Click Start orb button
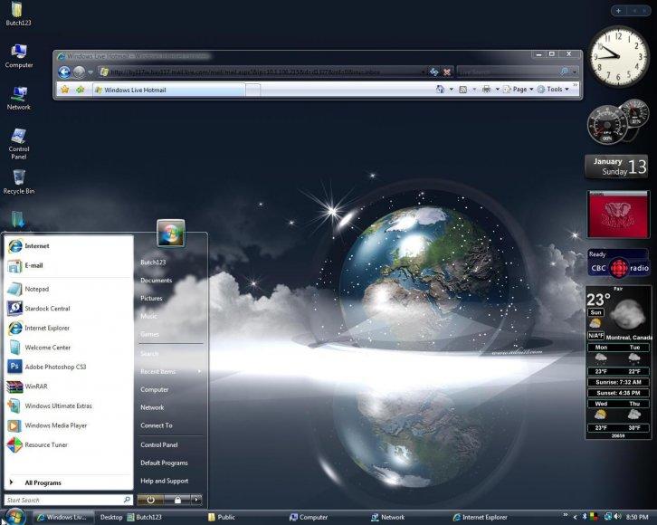The width and height of the screenshot is (657, 525). coord(15,517)
